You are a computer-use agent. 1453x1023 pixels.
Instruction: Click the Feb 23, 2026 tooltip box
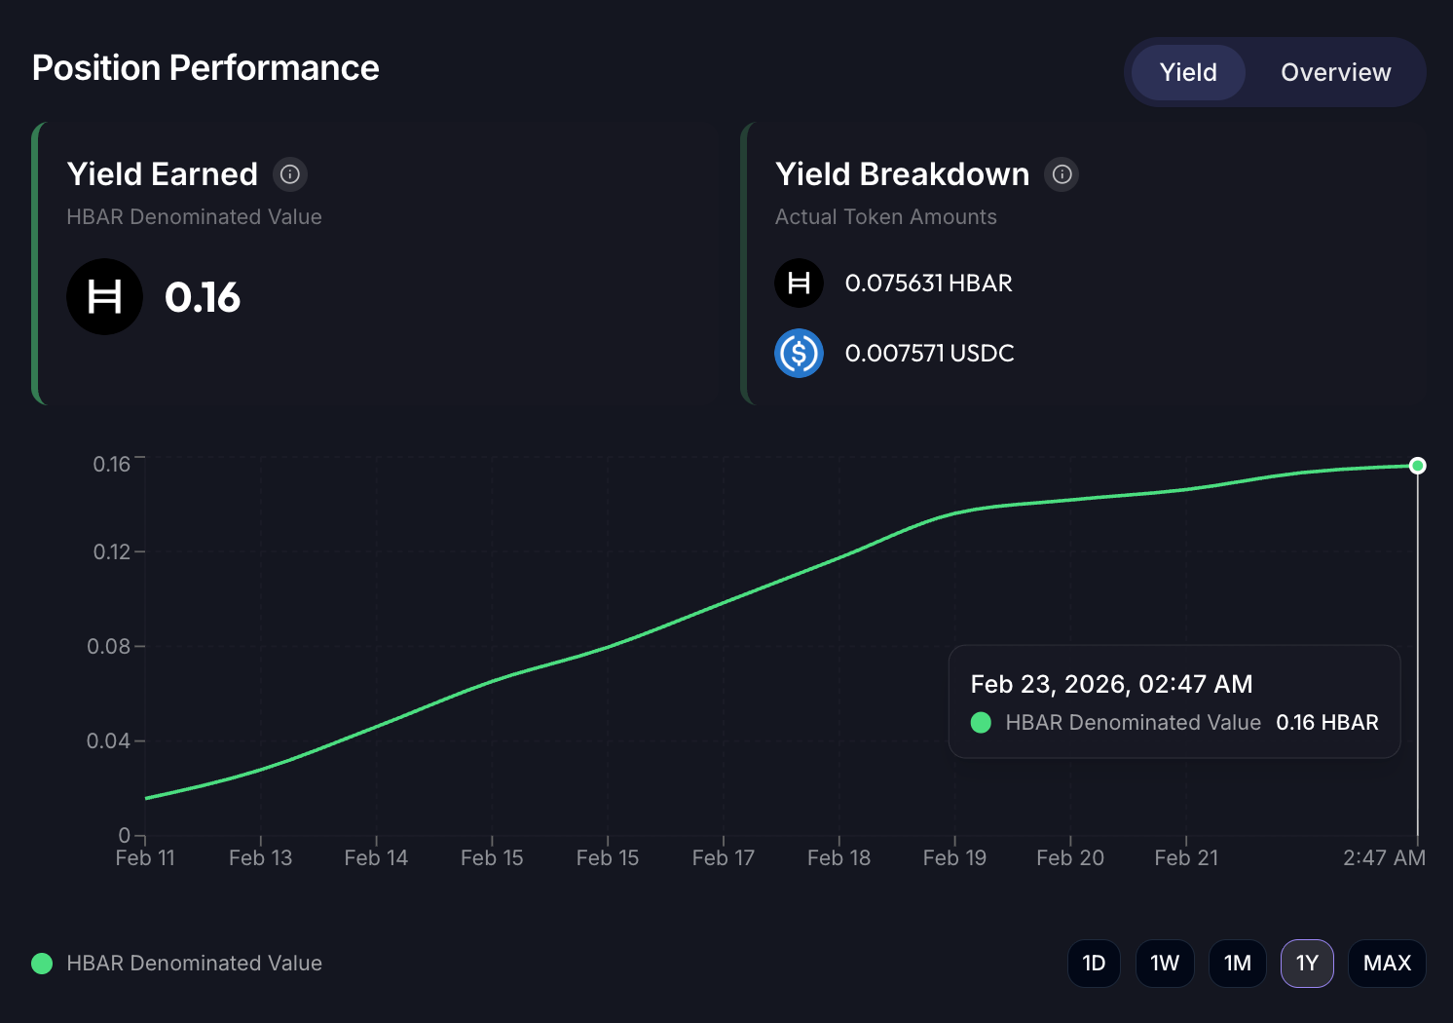[x=1174, y=701]
